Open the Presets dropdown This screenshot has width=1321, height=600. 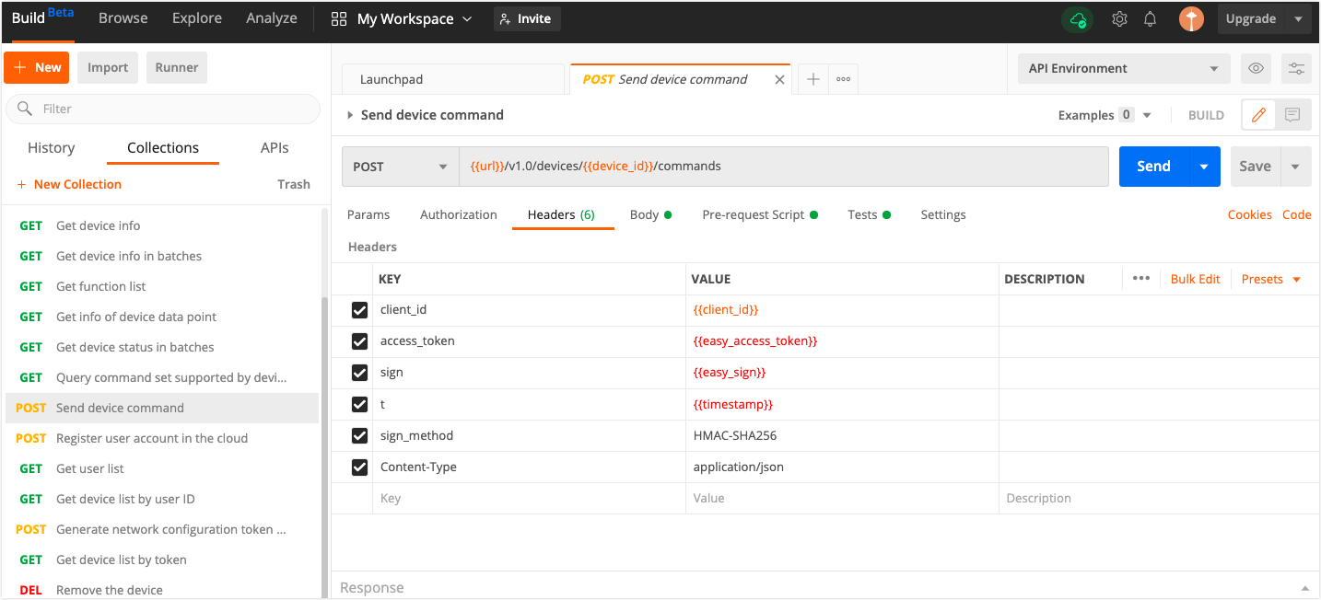pyautogui.click(x=1271, y=279)
